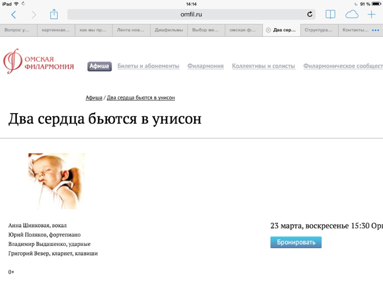
Task: Open Филармоническое сообщество menu link
Action: 343,66
